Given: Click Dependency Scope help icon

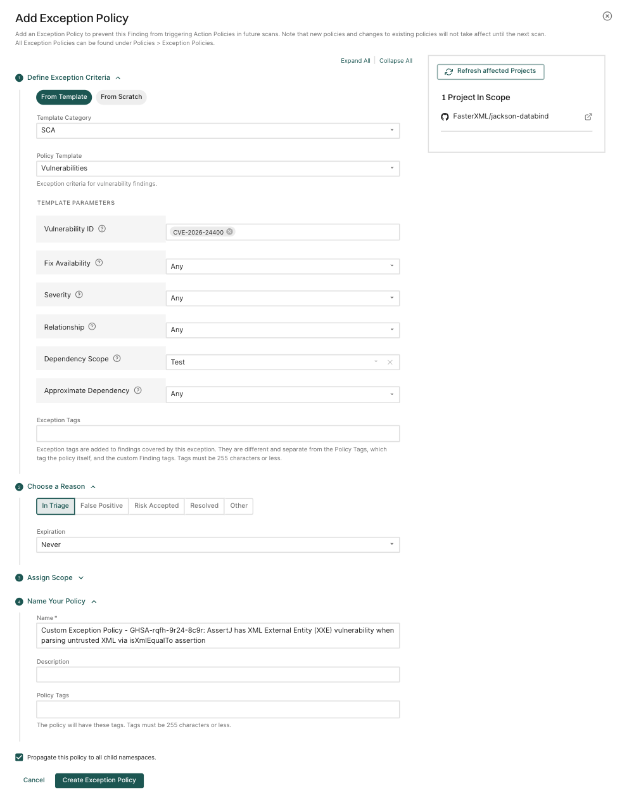Looking at the screenshot, I should coord(117,359).
